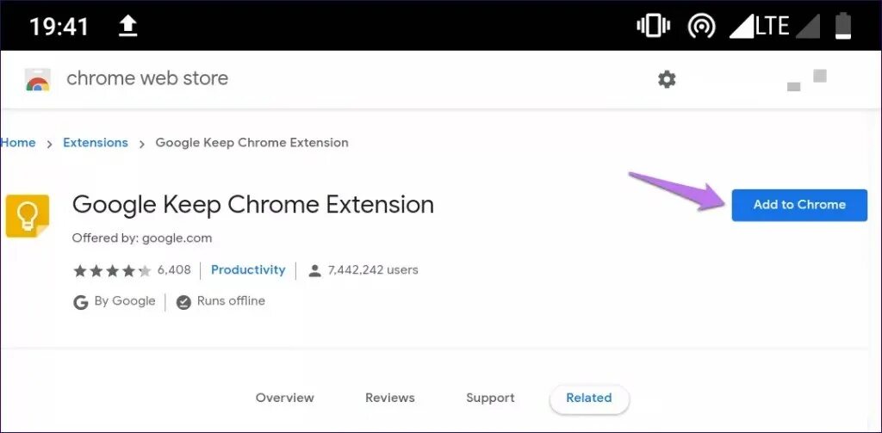Click the Chrome Web Store logo
Screen dimensions: 882x433
[38, 79]
